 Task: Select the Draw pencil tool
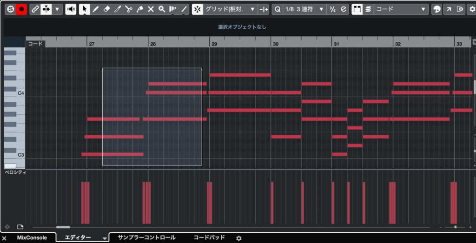pyautogui.click(x=95, y=9)
